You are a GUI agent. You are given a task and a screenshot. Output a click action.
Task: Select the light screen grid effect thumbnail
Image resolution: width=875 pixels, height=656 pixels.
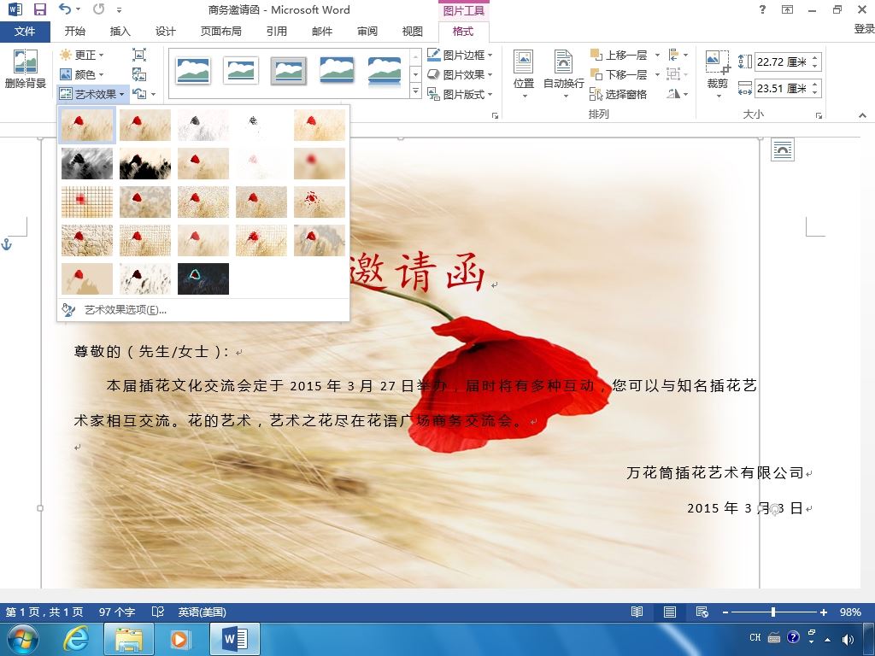click(x=87, y=202)
